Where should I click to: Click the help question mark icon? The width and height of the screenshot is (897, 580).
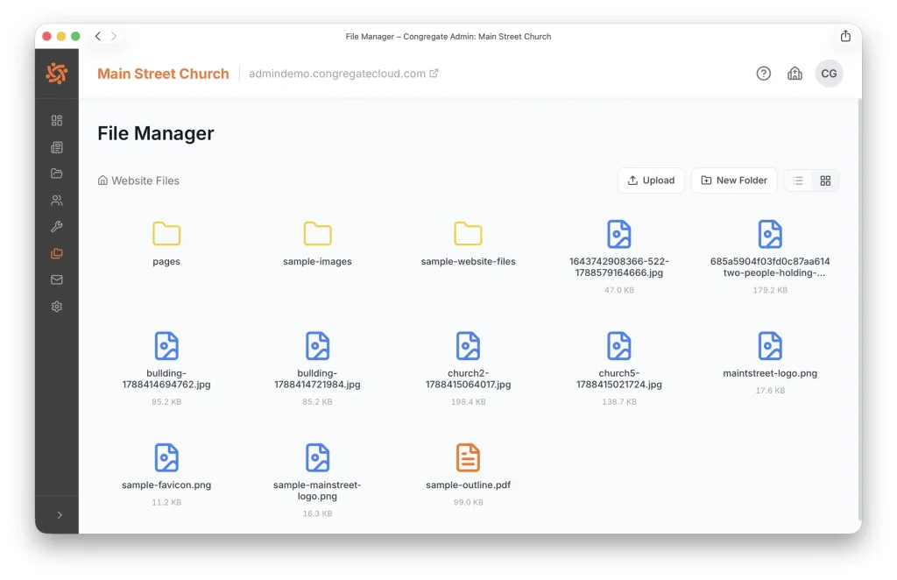click(763, 74)
